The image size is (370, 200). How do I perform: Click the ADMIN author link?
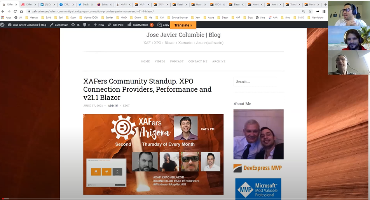[x=113, y=106]
